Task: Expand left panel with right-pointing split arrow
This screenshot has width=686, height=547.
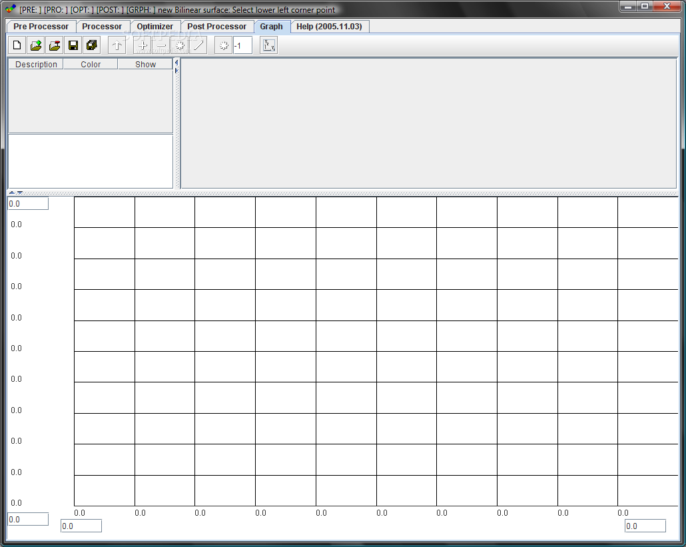Action: [176, 71]
